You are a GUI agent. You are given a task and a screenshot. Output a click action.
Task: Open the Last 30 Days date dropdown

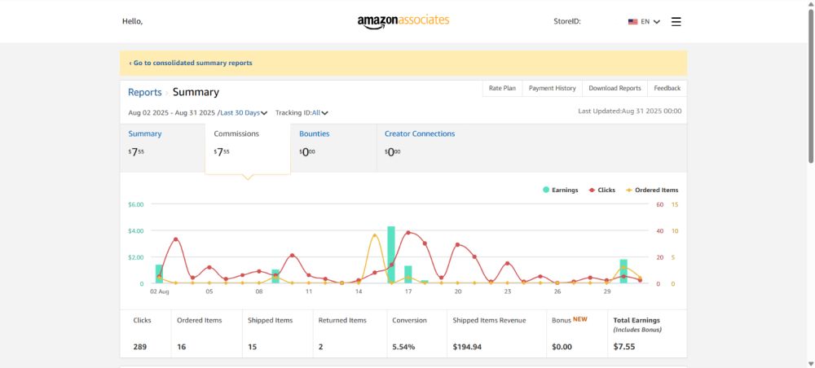[x=244, y=112]
